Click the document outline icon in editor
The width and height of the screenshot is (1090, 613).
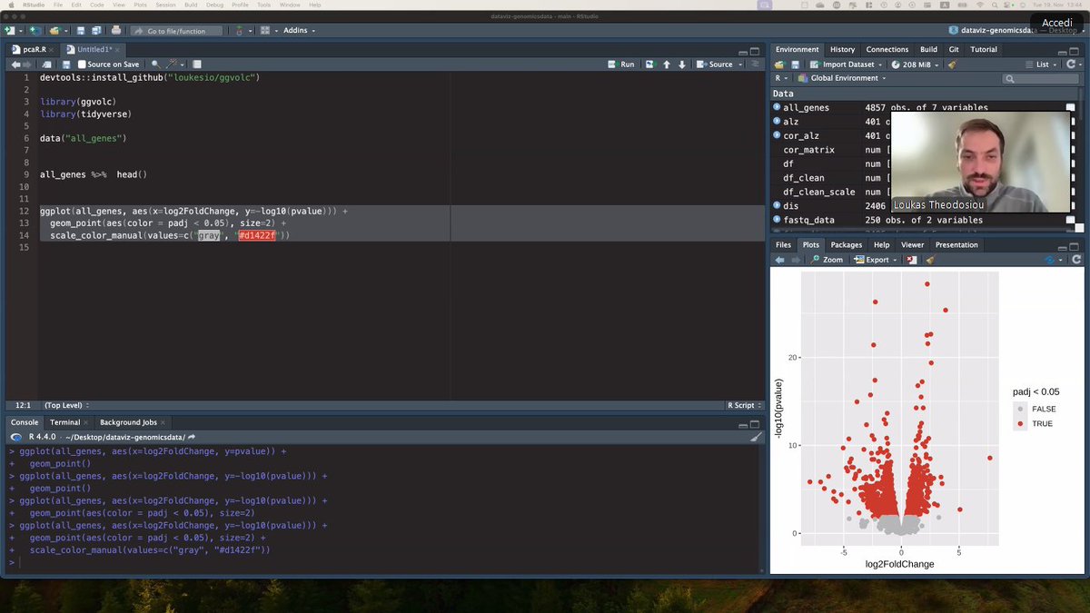tap(755, 64)
